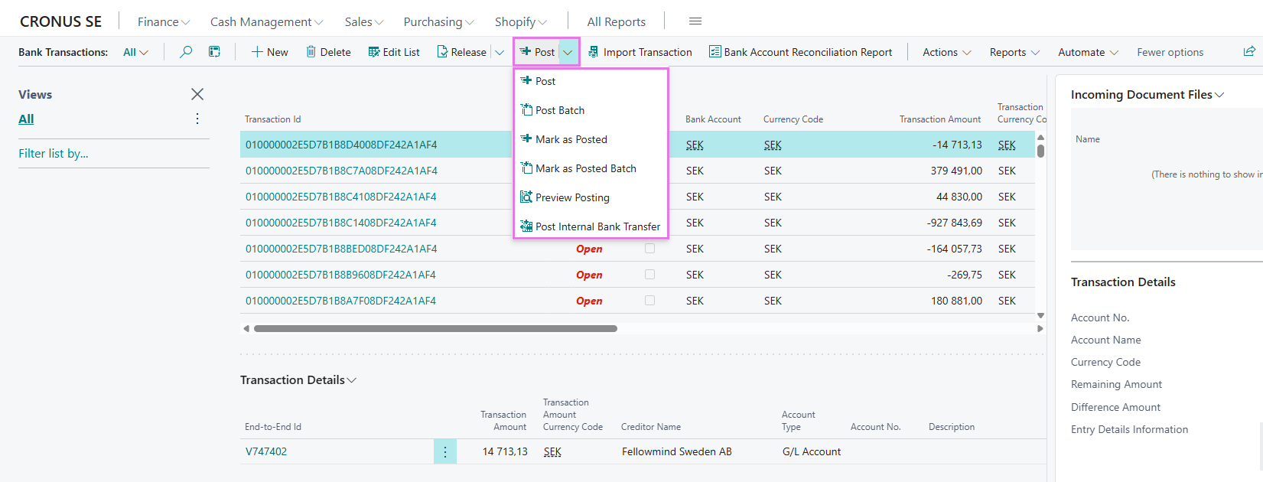Create a new bank transaction with New
Image resolution: width=1263 pixels, height=482 pixels.
click(x=270, y=52)
